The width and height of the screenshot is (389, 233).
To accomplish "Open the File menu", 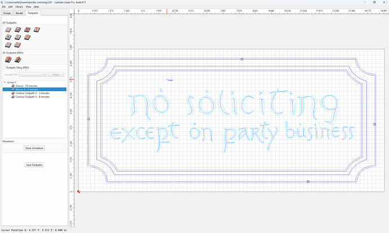I will pos(4,7).
